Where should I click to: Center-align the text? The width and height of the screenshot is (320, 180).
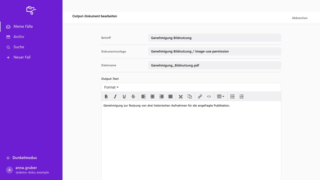[152, 96]
